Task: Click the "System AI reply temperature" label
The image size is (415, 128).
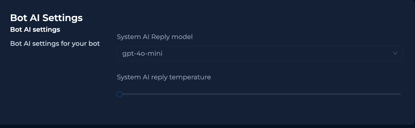Action: 164,77
